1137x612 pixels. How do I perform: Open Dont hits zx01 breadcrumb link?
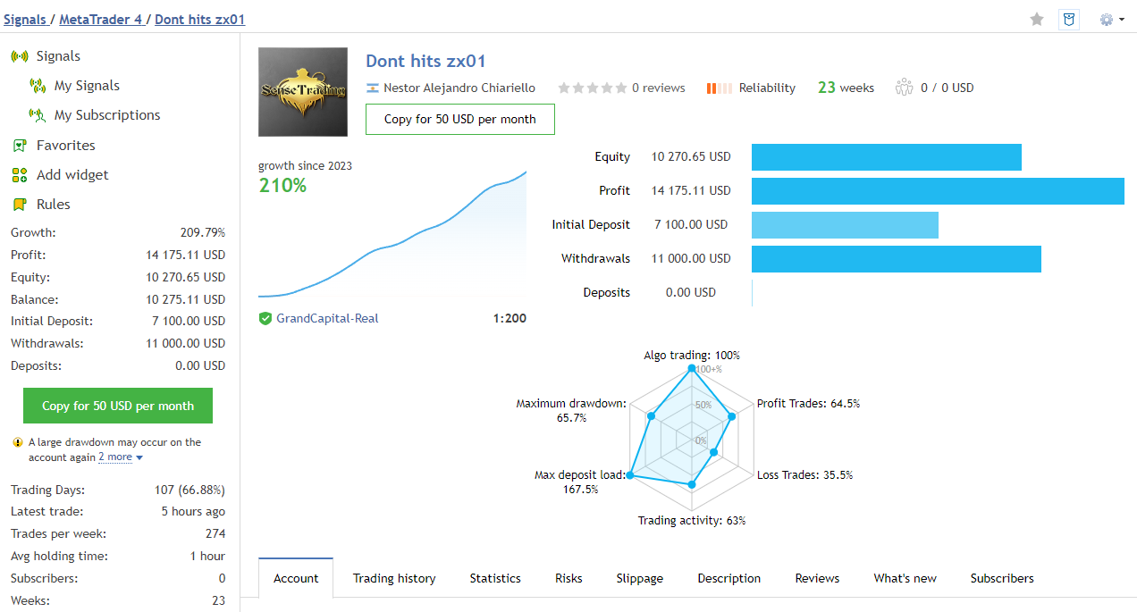tap(200, 19)
